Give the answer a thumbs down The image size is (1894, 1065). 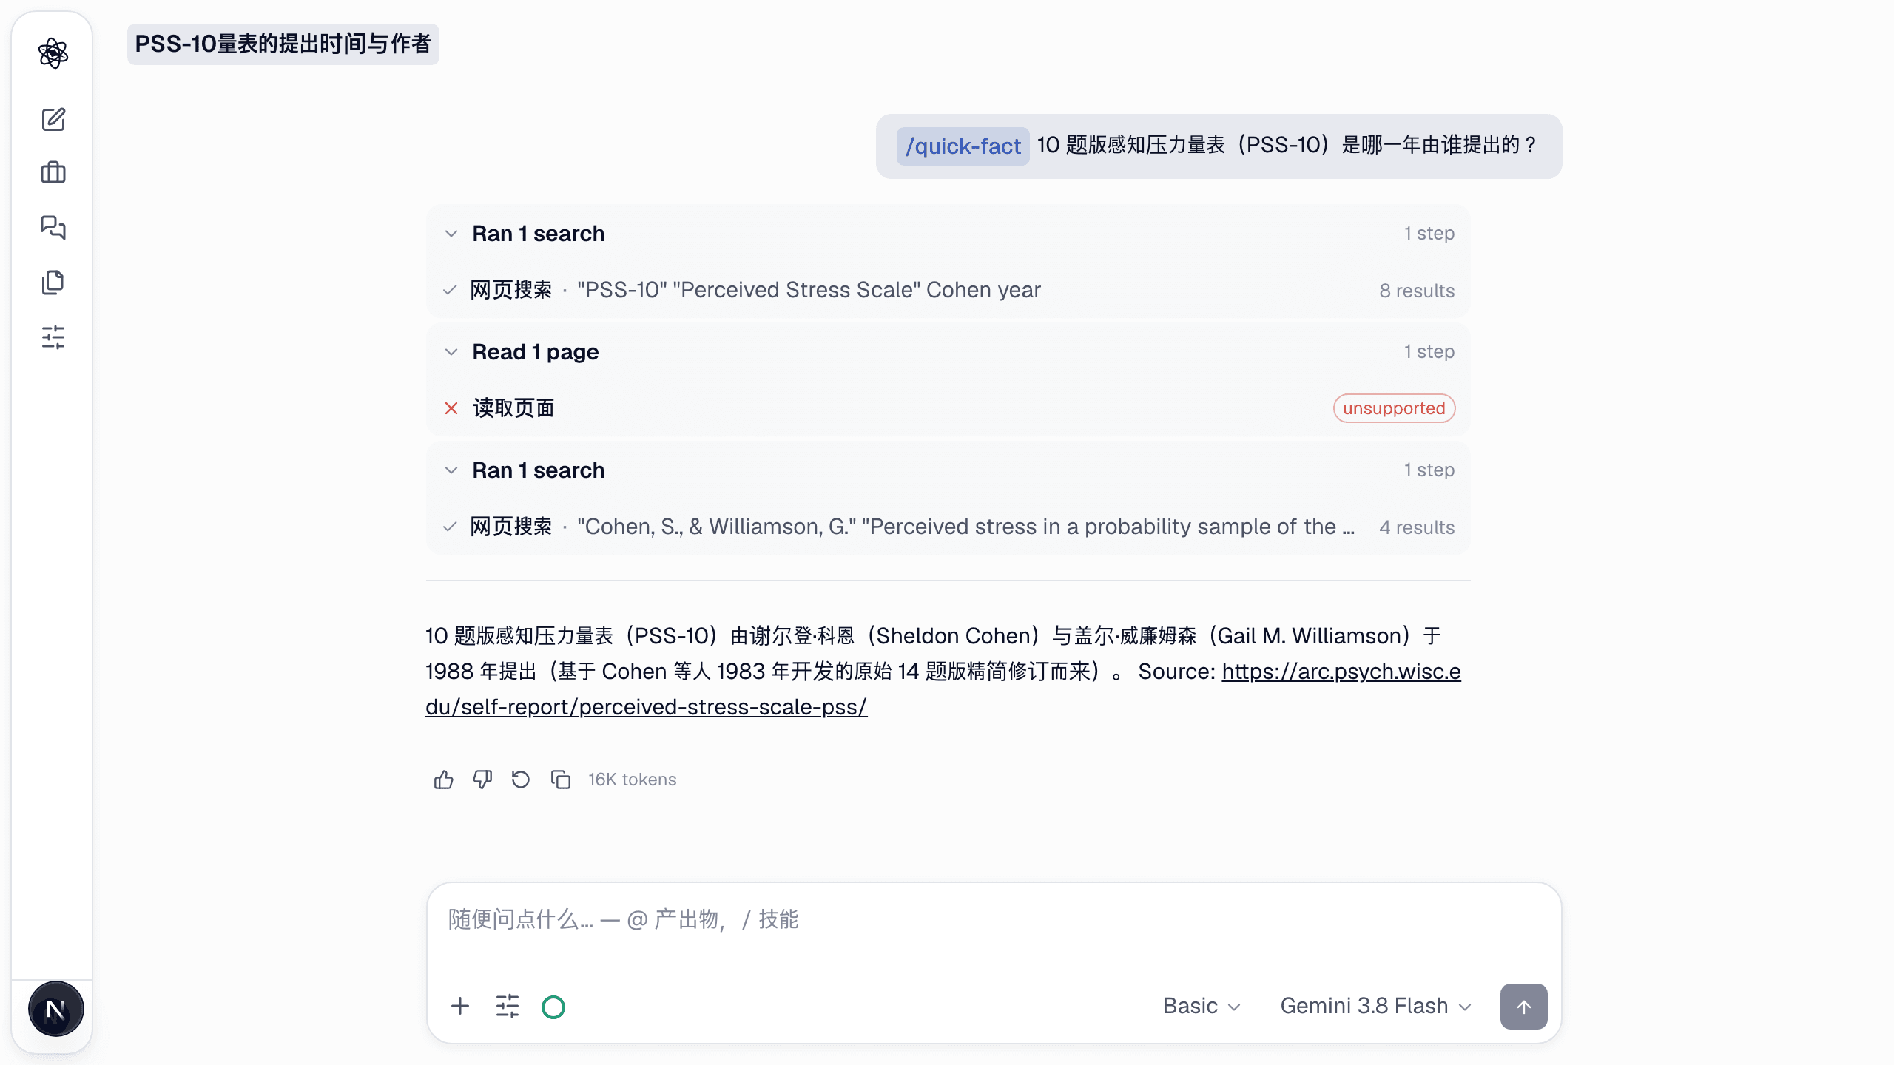[482, 780]
